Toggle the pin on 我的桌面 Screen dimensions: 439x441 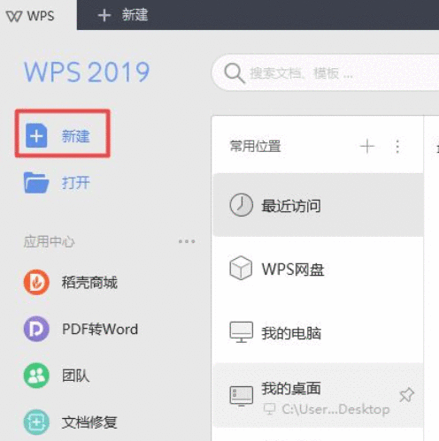406,395
